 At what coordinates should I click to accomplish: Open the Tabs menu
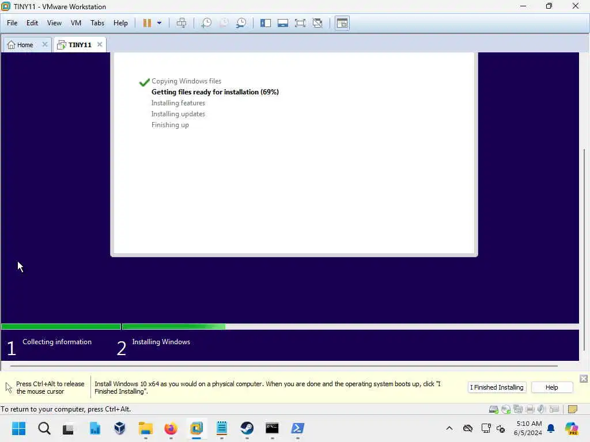click(97, 23)
